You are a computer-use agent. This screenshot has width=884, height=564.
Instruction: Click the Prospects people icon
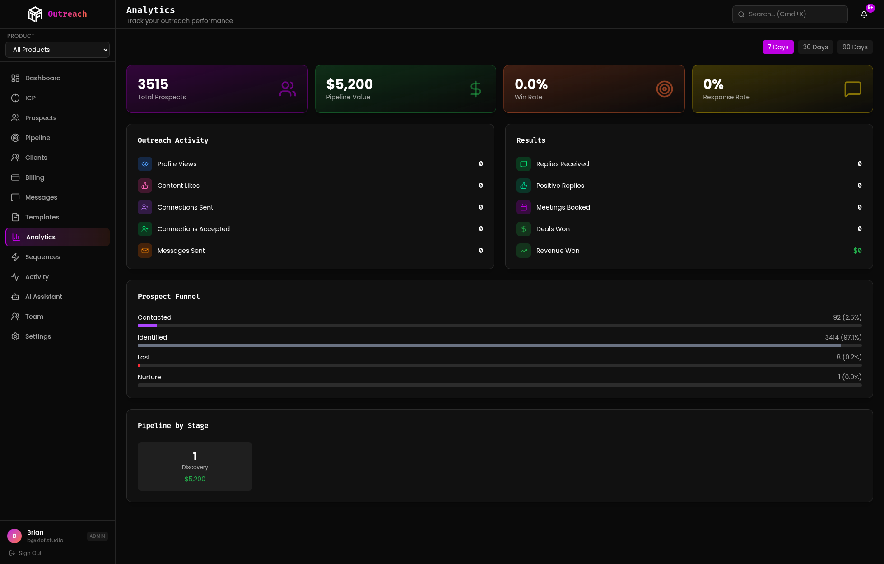click(15, 117)
